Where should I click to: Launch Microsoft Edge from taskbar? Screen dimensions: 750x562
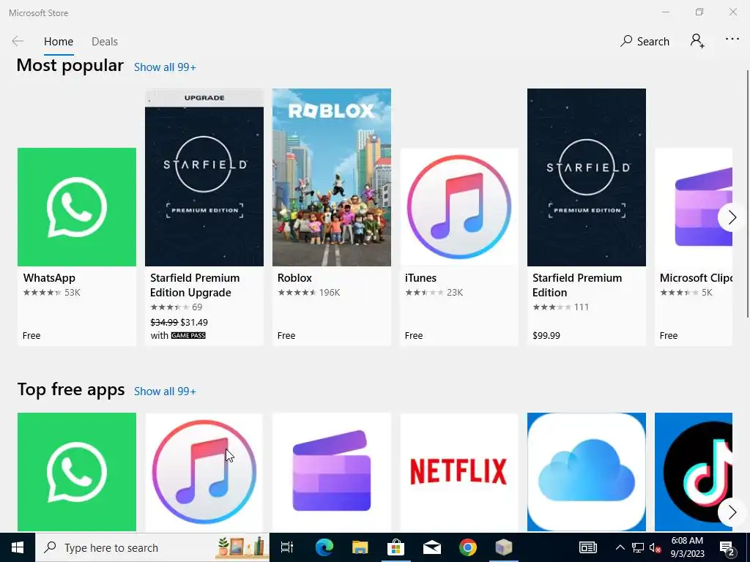(x=324, y=547)
